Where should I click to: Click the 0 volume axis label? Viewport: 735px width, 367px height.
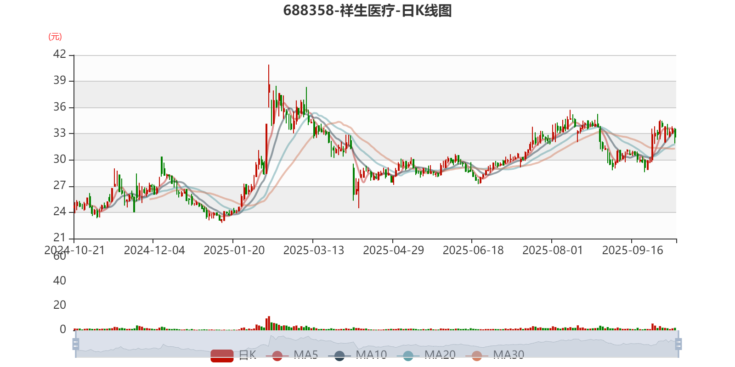click(63, 329)
